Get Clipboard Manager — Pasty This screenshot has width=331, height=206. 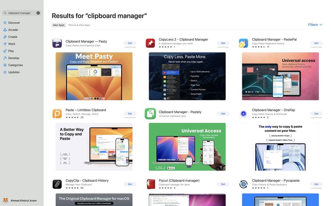point(130,43)
